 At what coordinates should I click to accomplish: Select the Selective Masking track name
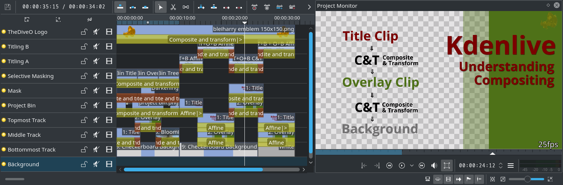[x=31, y=76]
